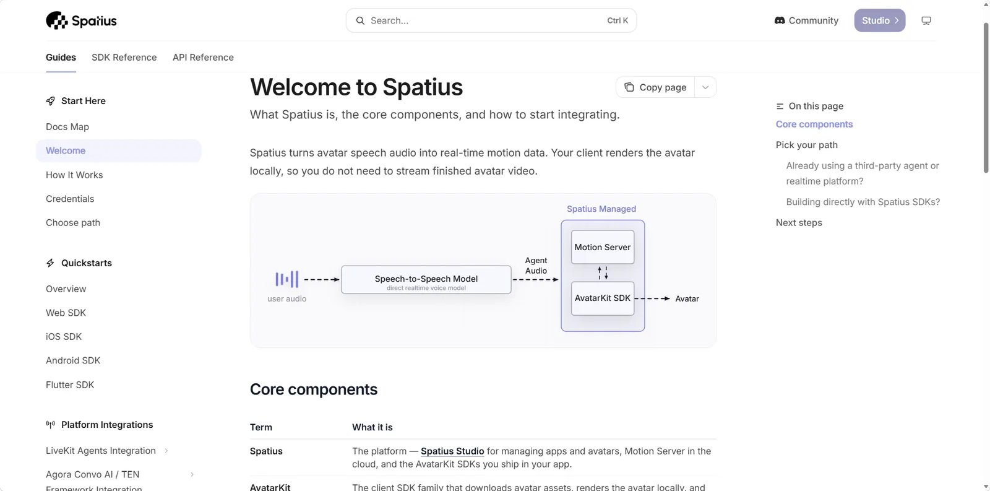Viewport: 990px width, 491px height.
Task: Click the user audio waveform icon
Action: tap(287, 279)
